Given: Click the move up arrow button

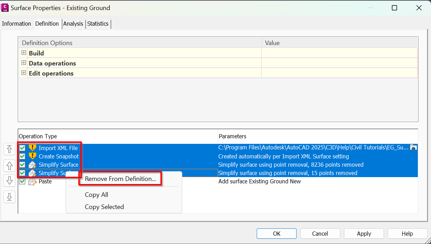Looking at the screenshot, I should 9,166.
